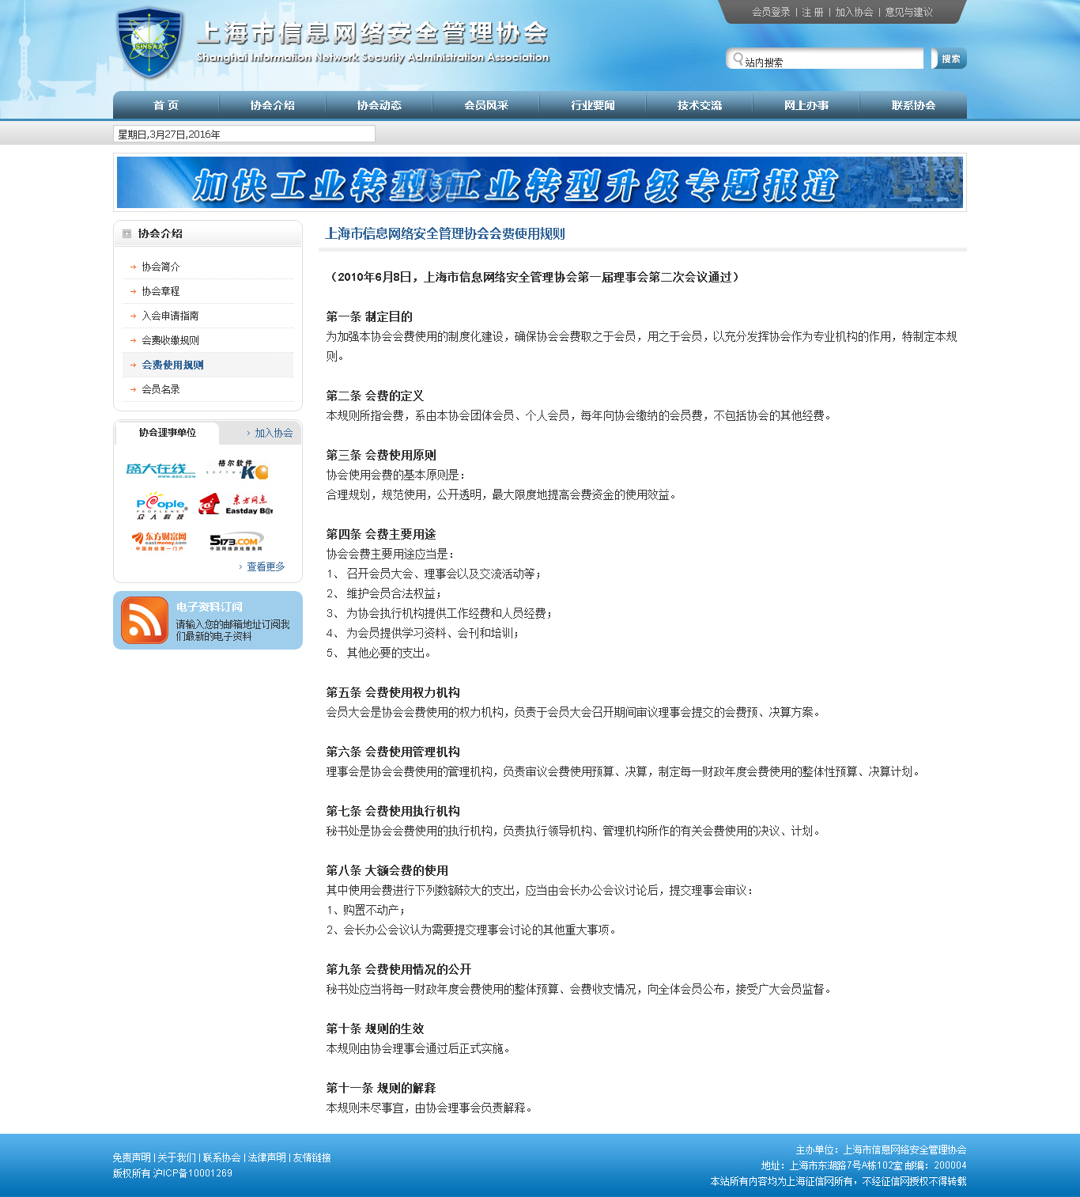Open the 东方网点 Eastday Bar logo

point(236,506)
